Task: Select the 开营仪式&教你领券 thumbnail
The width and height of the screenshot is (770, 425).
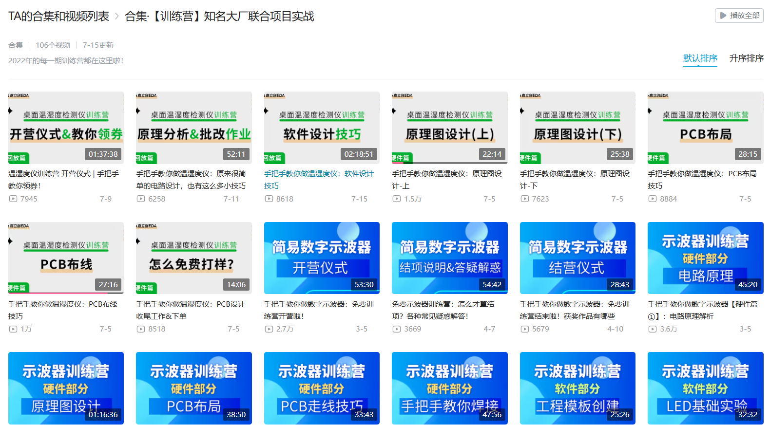Action: tap(66, 128)
